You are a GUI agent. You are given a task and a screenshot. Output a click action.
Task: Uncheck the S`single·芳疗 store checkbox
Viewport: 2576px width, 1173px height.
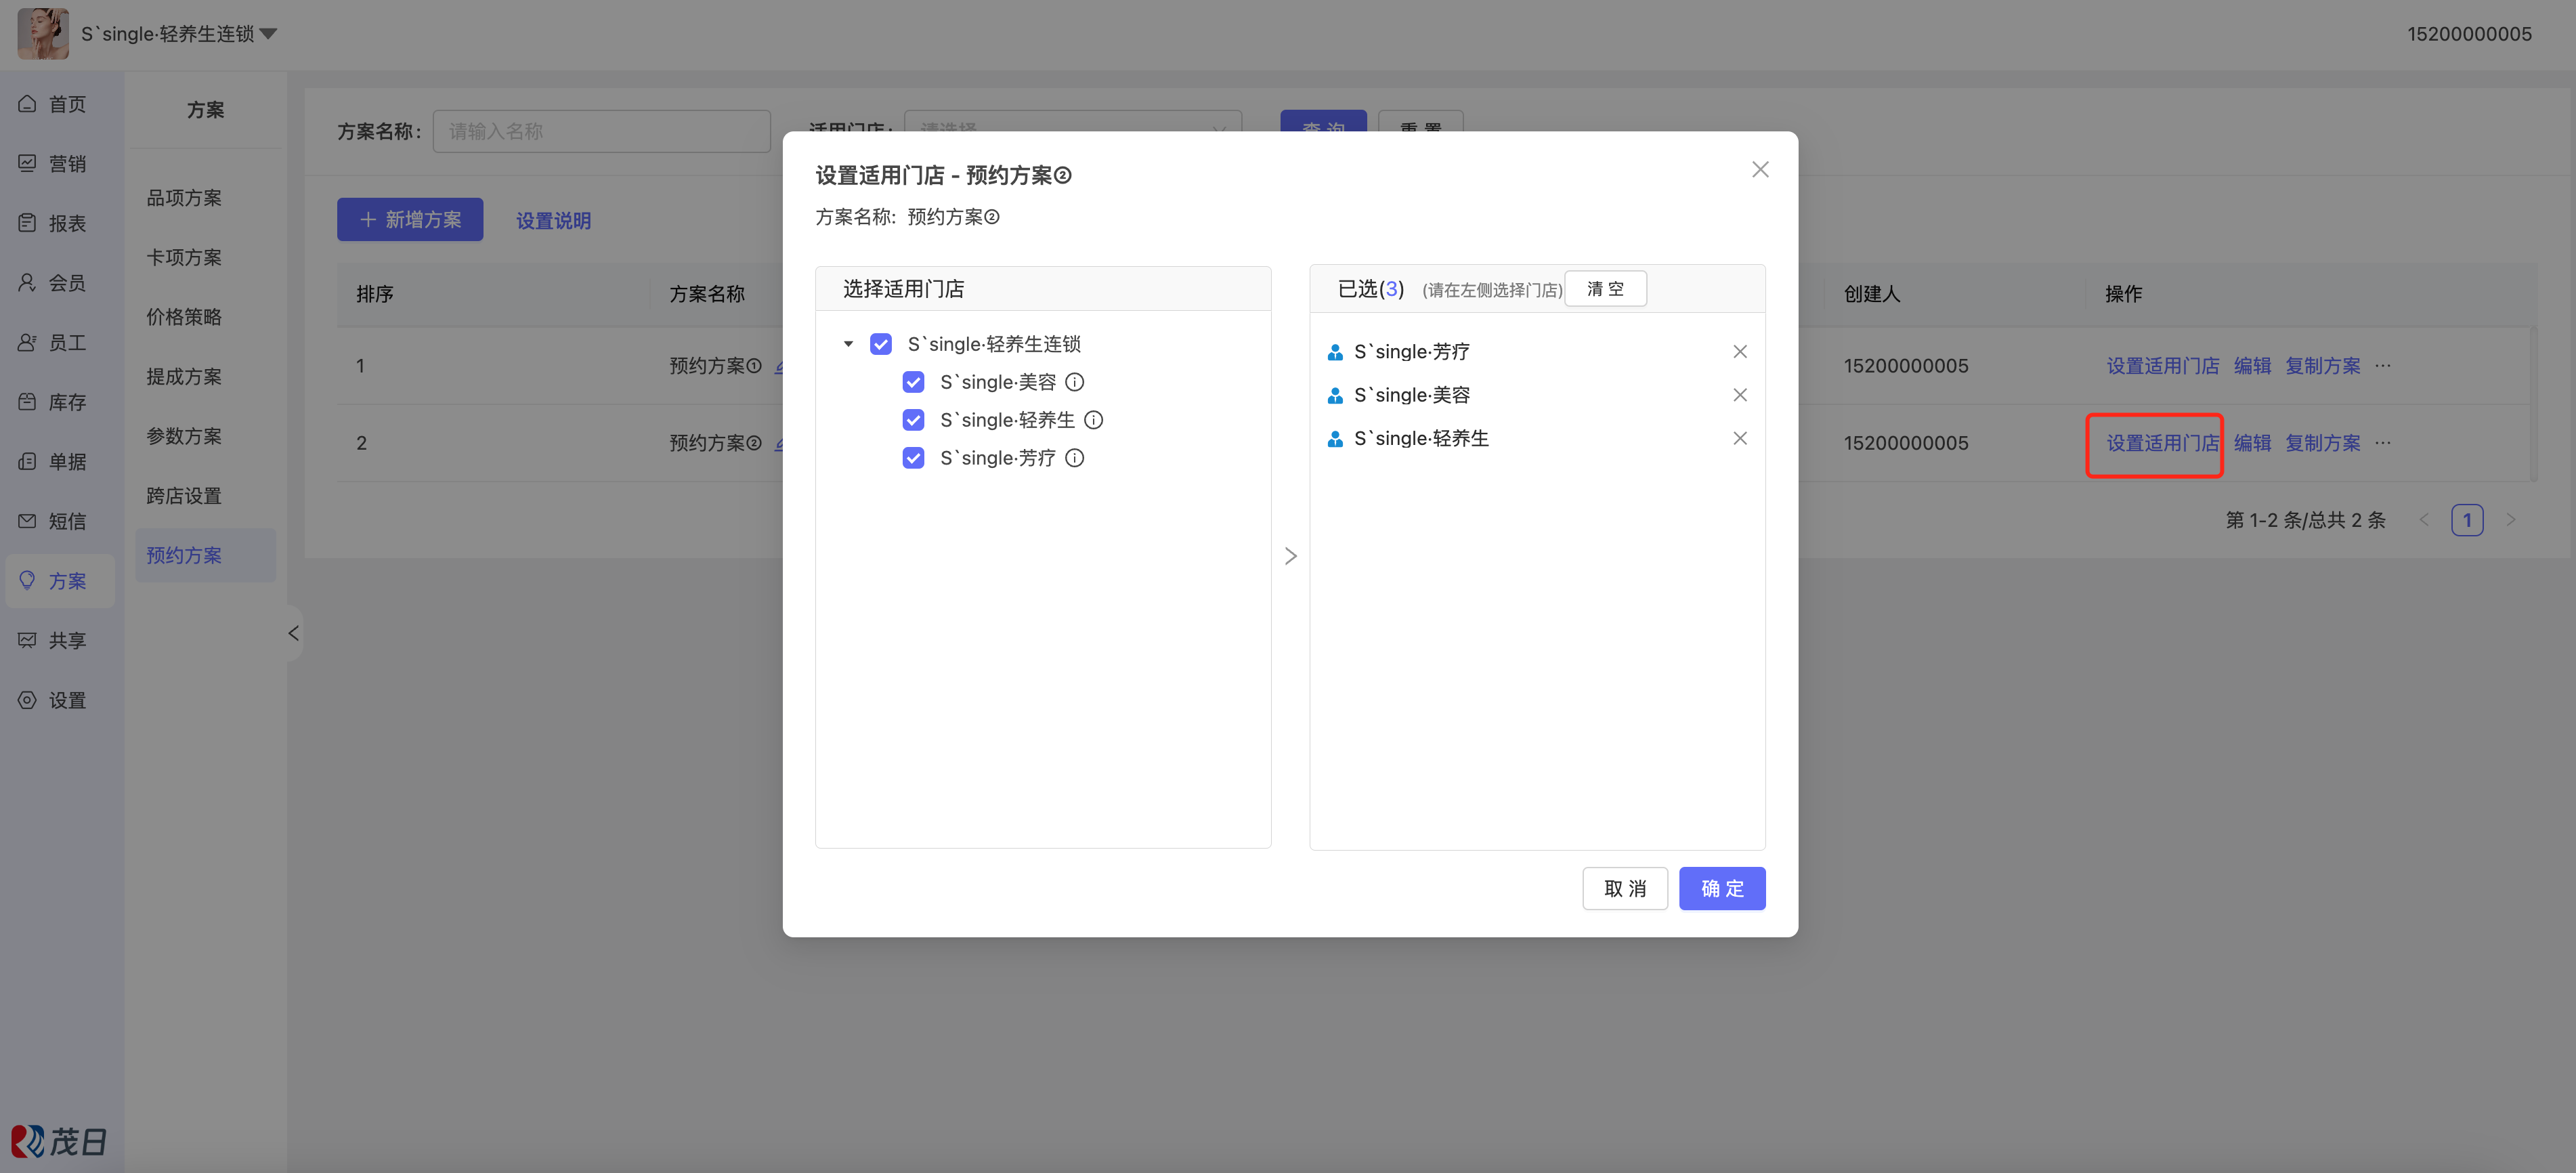(x=913, y=458)
